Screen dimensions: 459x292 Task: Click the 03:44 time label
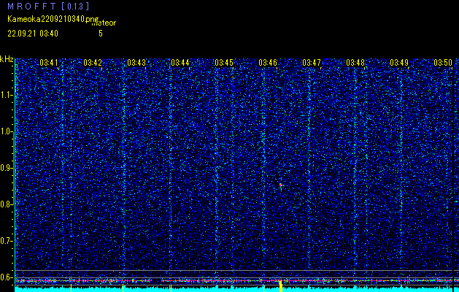(180, 63)
